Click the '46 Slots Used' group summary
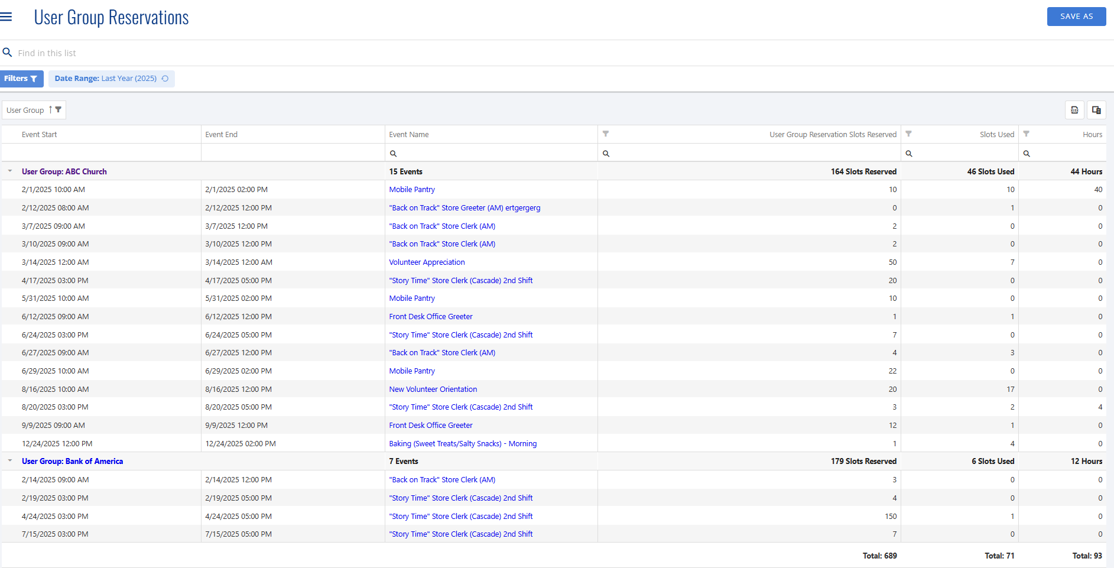The height and width of the screenshot is (568, 1114). (x=990, y=172)
